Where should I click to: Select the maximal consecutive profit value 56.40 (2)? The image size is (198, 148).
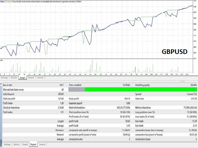[x=127, y=135]
